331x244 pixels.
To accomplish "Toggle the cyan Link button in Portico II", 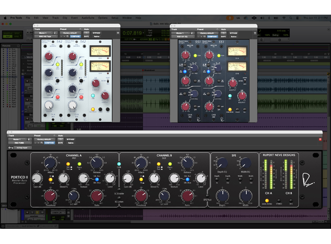I will 119,164.
